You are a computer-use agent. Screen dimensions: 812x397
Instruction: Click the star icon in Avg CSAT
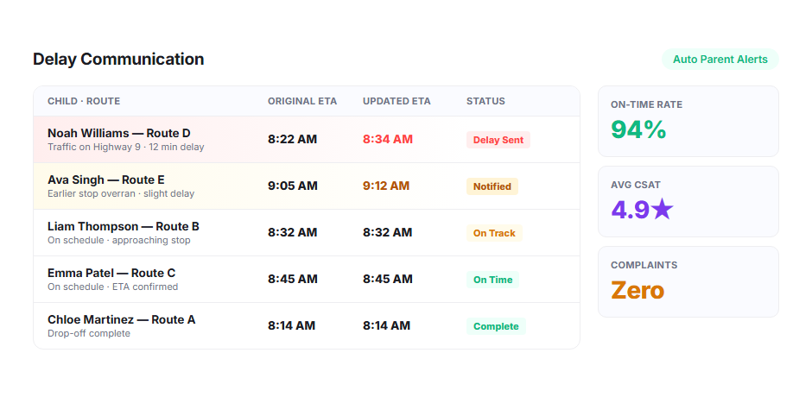[663, 210]
